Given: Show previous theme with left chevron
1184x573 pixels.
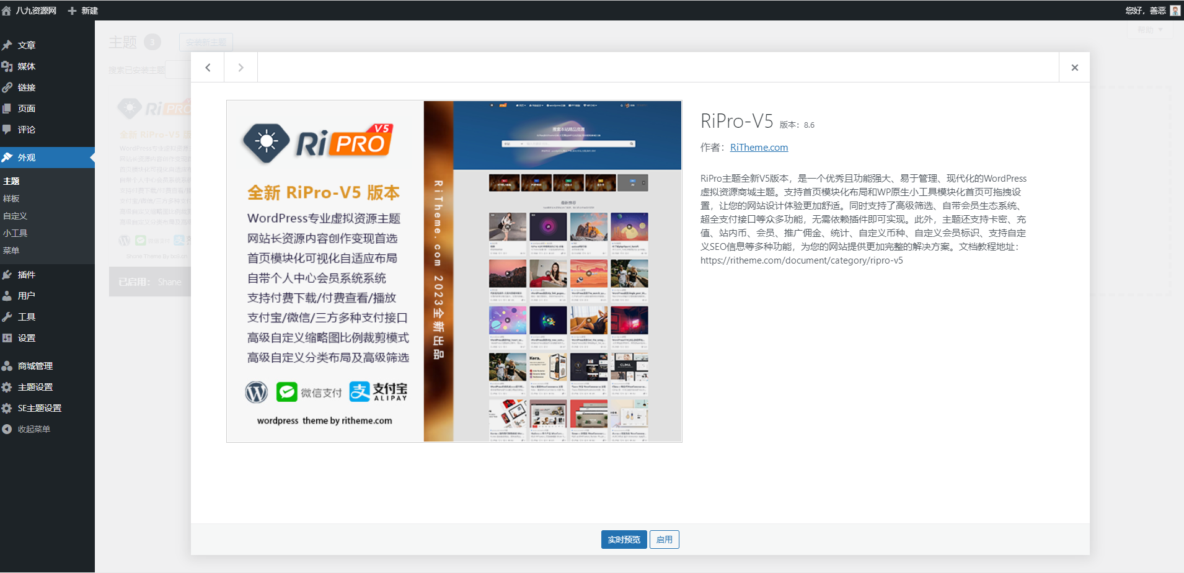Looking at the screenshot, I should [208, 68].
